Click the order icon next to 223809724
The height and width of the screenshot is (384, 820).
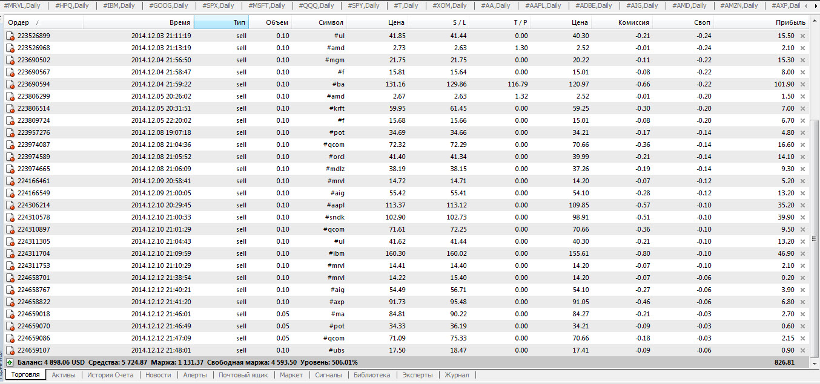coord(10,120)
